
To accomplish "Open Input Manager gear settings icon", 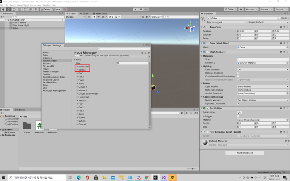I will (148, 53).
